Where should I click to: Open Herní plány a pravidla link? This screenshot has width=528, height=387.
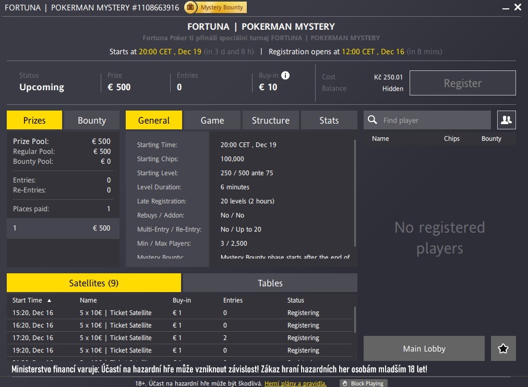tap(295, 383)
